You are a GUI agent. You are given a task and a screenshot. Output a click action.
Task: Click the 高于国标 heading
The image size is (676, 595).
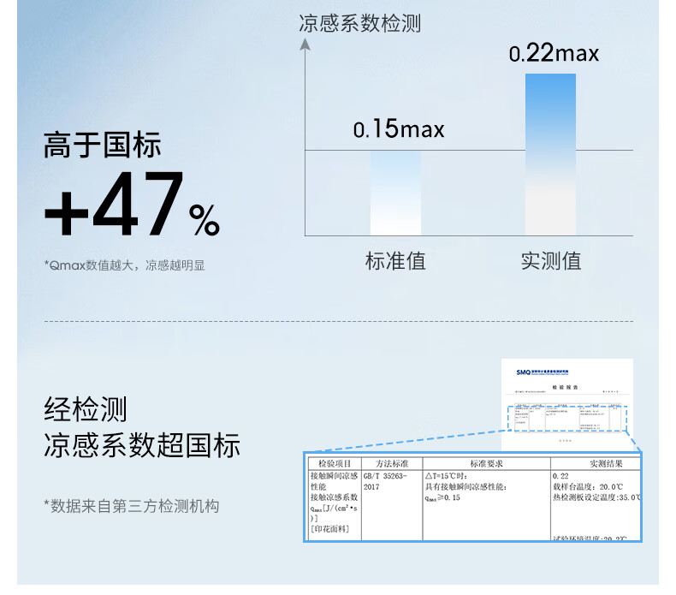pyautogui.click(x=103, y=145)
